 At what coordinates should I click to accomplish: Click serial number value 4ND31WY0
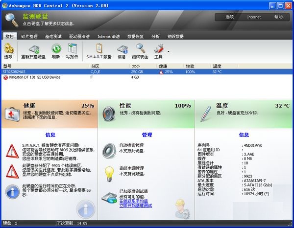pyautogui.click(x=253, y=145)
